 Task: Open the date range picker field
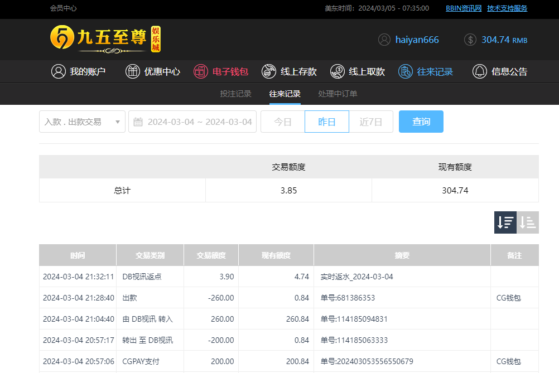[x=192, y=122]
